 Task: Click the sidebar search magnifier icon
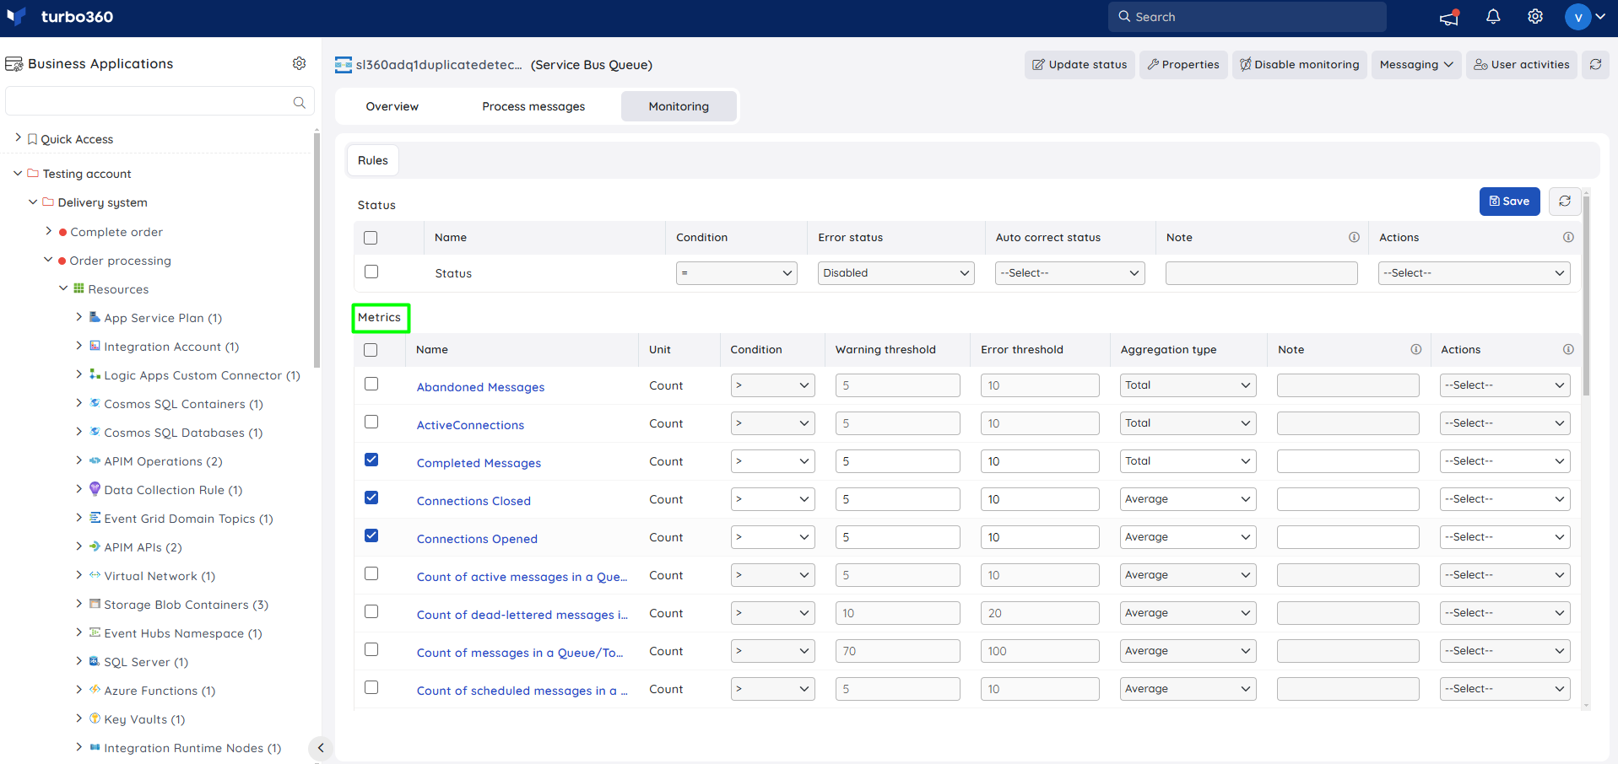pyautogui.click(x=299, y=102)
